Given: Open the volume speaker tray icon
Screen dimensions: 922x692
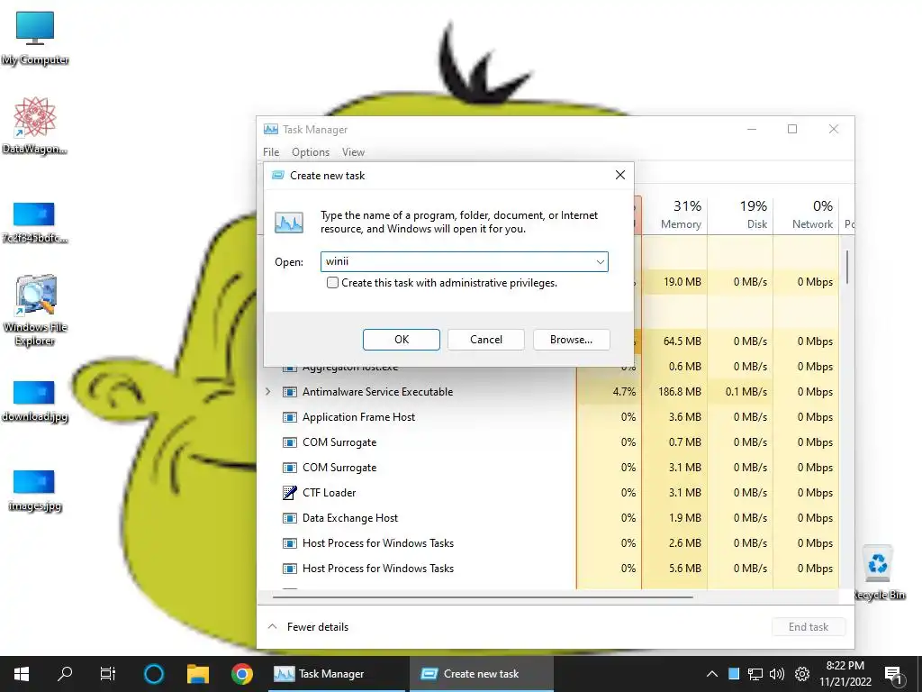Looking at the screenshot, I should pyautogui.click(x=777, y=674).
